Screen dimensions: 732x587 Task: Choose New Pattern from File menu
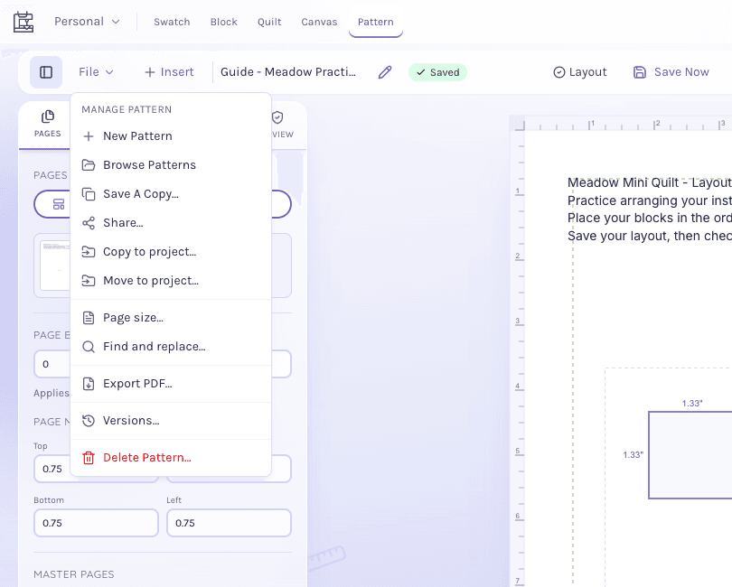click(x=171, y=135)
